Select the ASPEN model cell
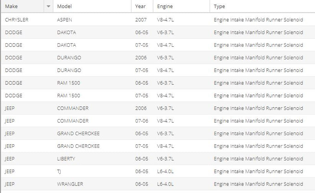Image resolution: width=315 pixels, height=193 pixels. (x=65, y=20)
